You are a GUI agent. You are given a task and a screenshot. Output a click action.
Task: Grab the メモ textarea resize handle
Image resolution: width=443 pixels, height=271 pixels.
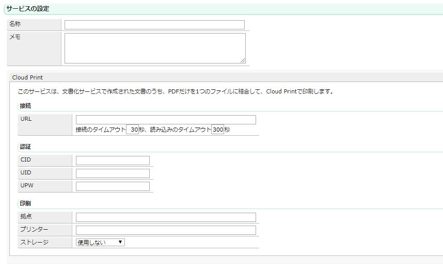(x=243, y=60)
